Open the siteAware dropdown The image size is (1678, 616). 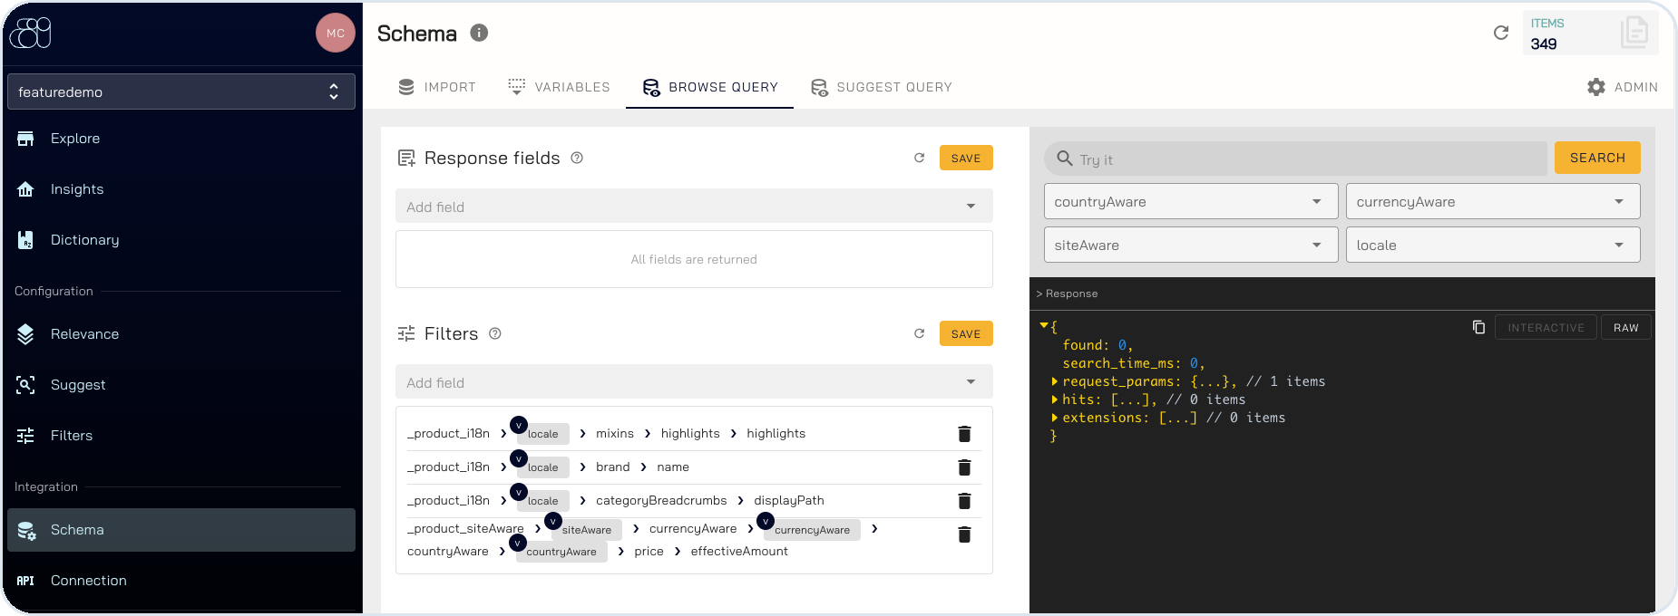click(1191, 245)
